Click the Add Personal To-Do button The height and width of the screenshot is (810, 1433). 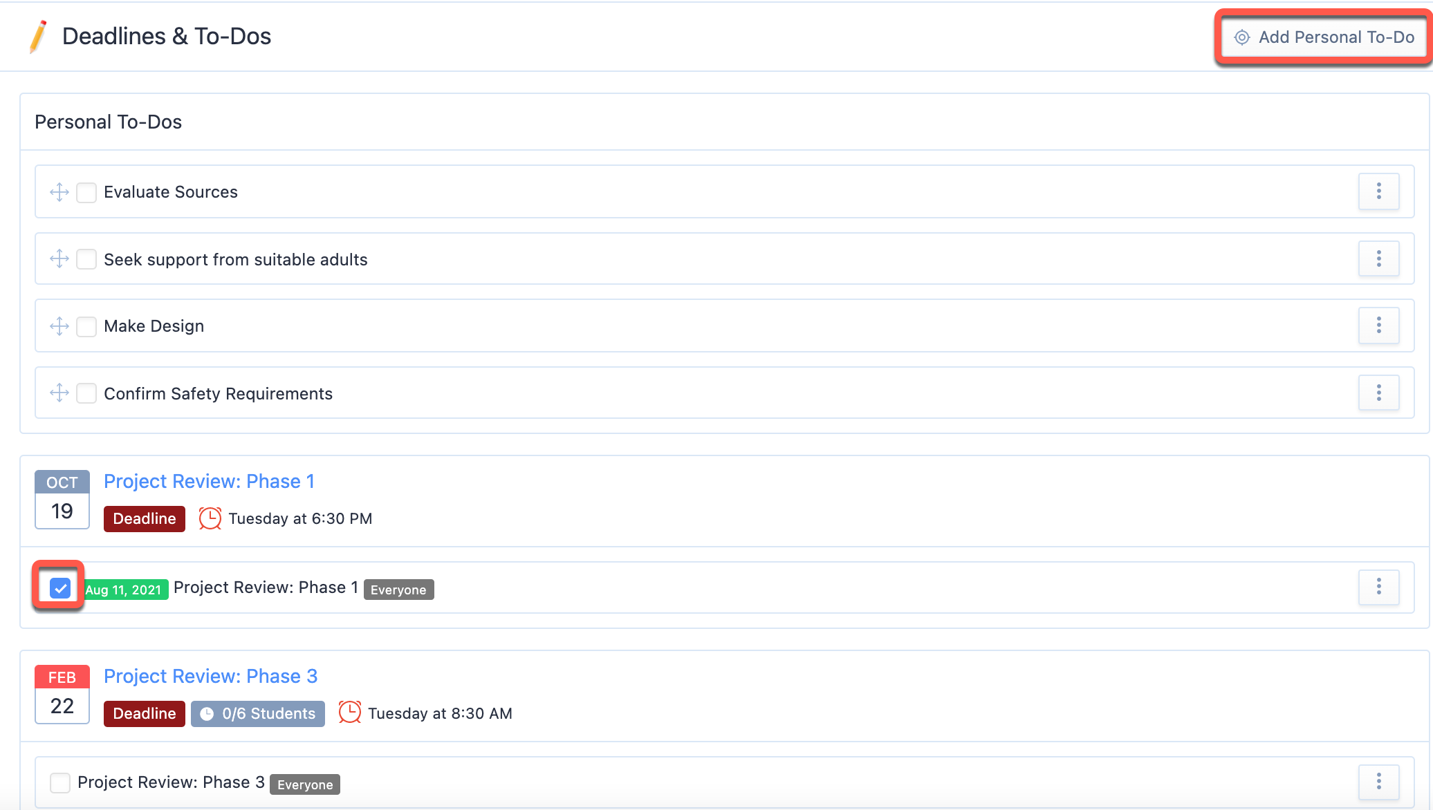[1324, 37]
